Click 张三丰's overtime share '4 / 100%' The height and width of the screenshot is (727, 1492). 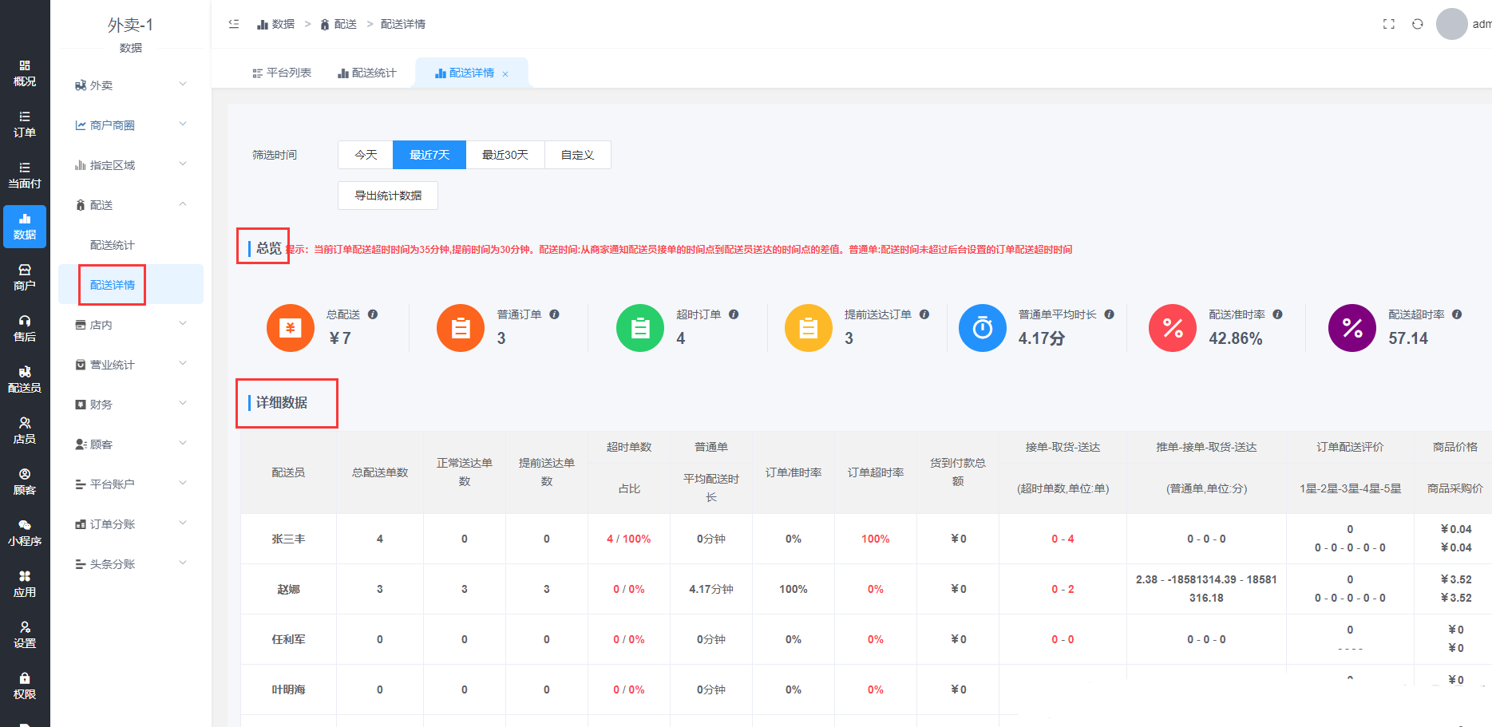coord(629,539)
